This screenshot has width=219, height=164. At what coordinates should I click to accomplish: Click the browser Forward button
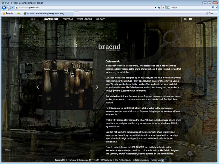[9, 7]
